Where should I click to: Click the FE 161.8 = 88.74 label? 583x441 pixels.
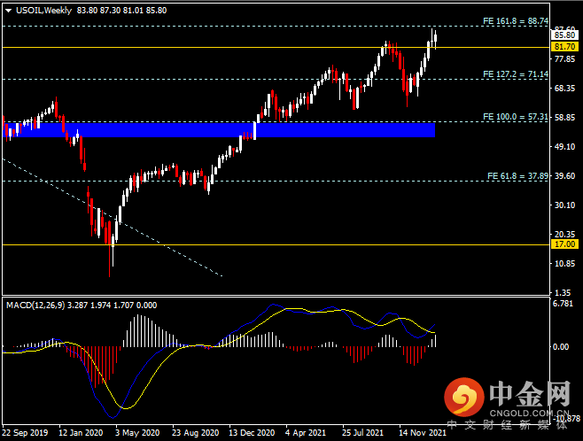coord(516,21)
